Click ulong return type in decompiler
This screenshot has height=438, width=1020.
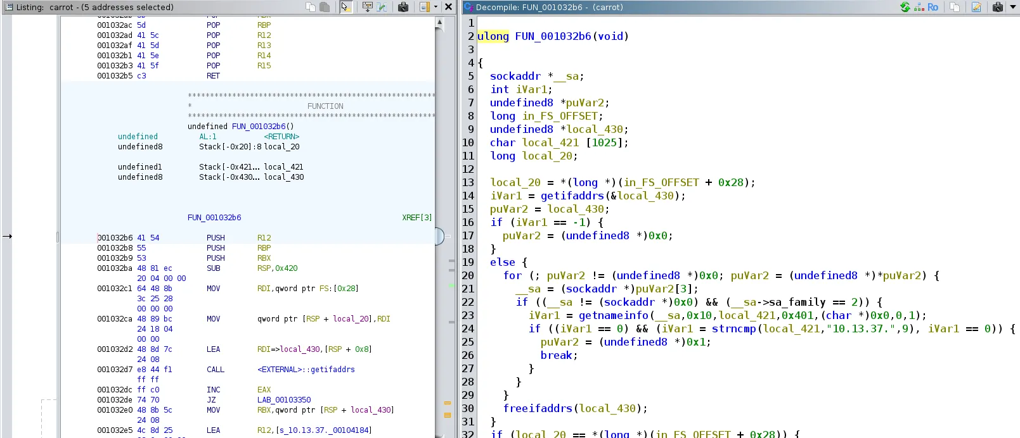[x=493, y=36]
